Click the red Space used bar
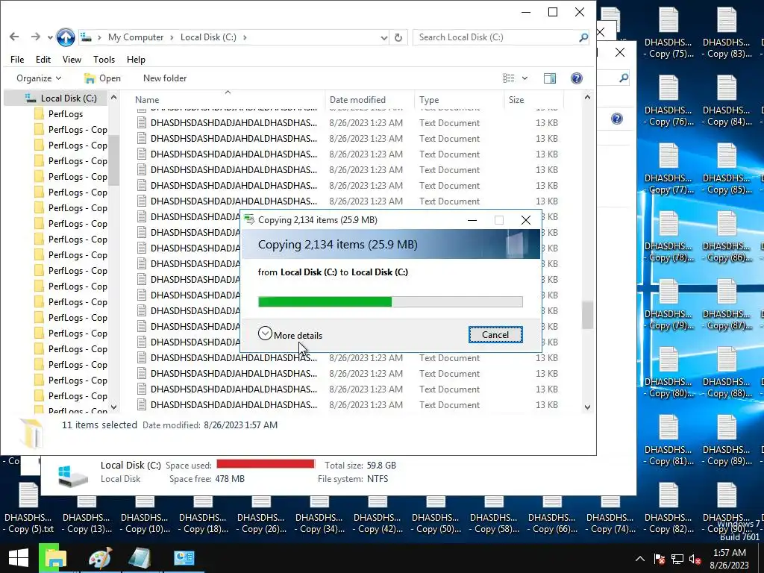Viewport: 764px width, 573px height. (266, 464)
